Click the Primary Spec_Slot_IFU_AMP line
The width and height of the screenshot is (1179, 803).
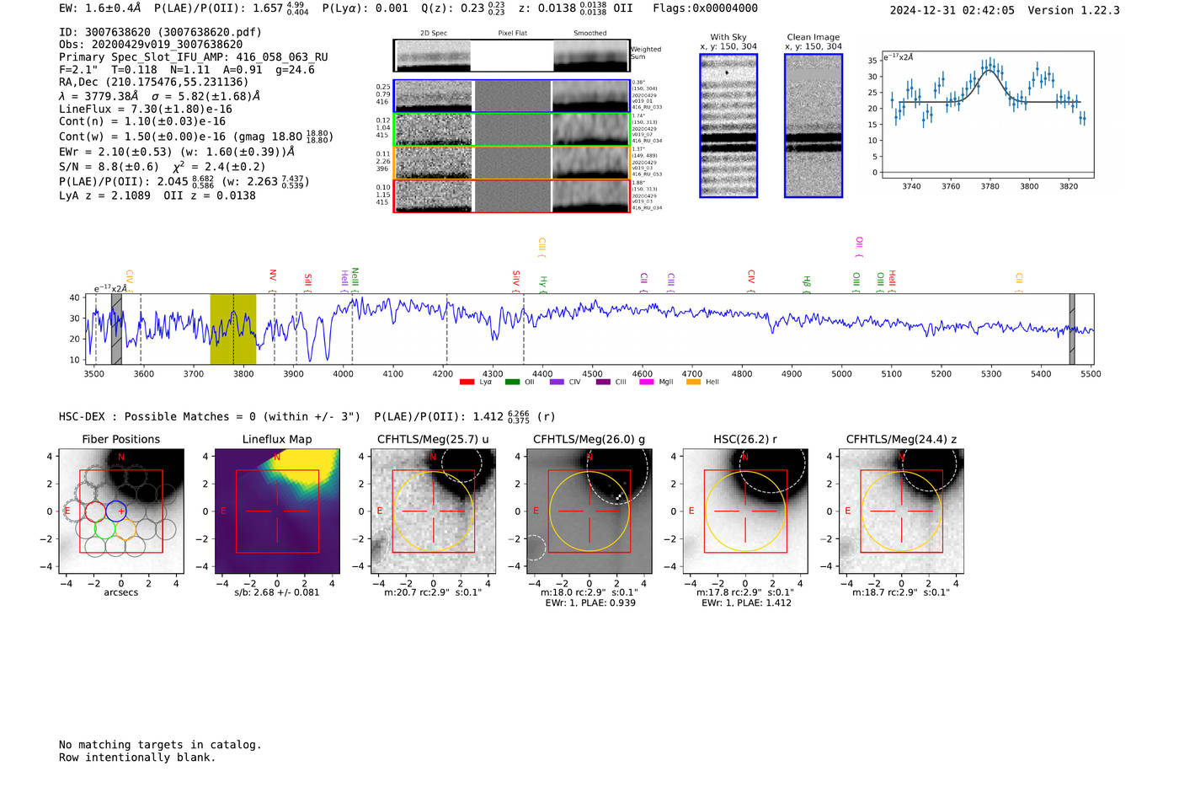point(194,57)
